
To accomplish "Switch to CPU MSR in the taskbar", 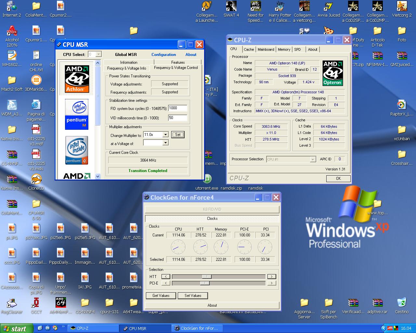I will click(145, 328).
